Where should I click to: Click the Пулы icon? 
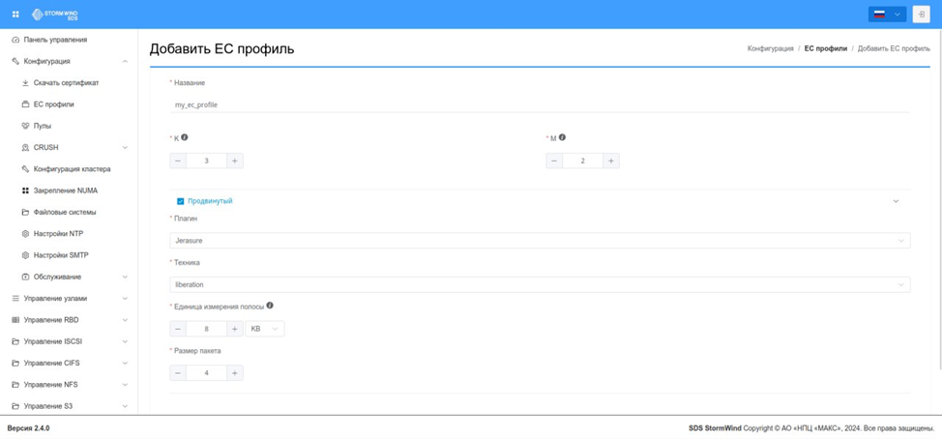(x=25, y=126)
